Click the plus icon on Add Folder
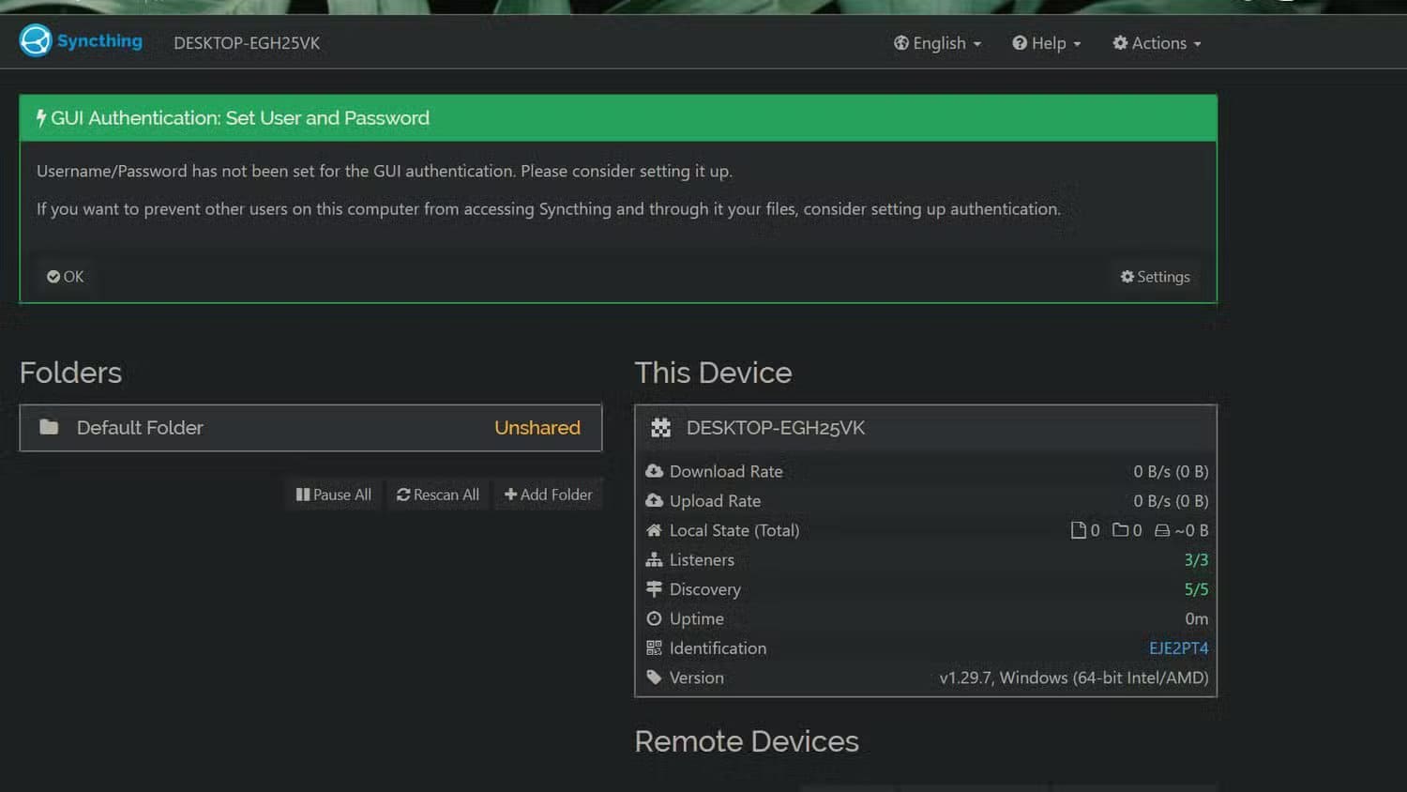The height and width of the screenshot is (792, 1407). pyautogui.click(x=510, y=495)
